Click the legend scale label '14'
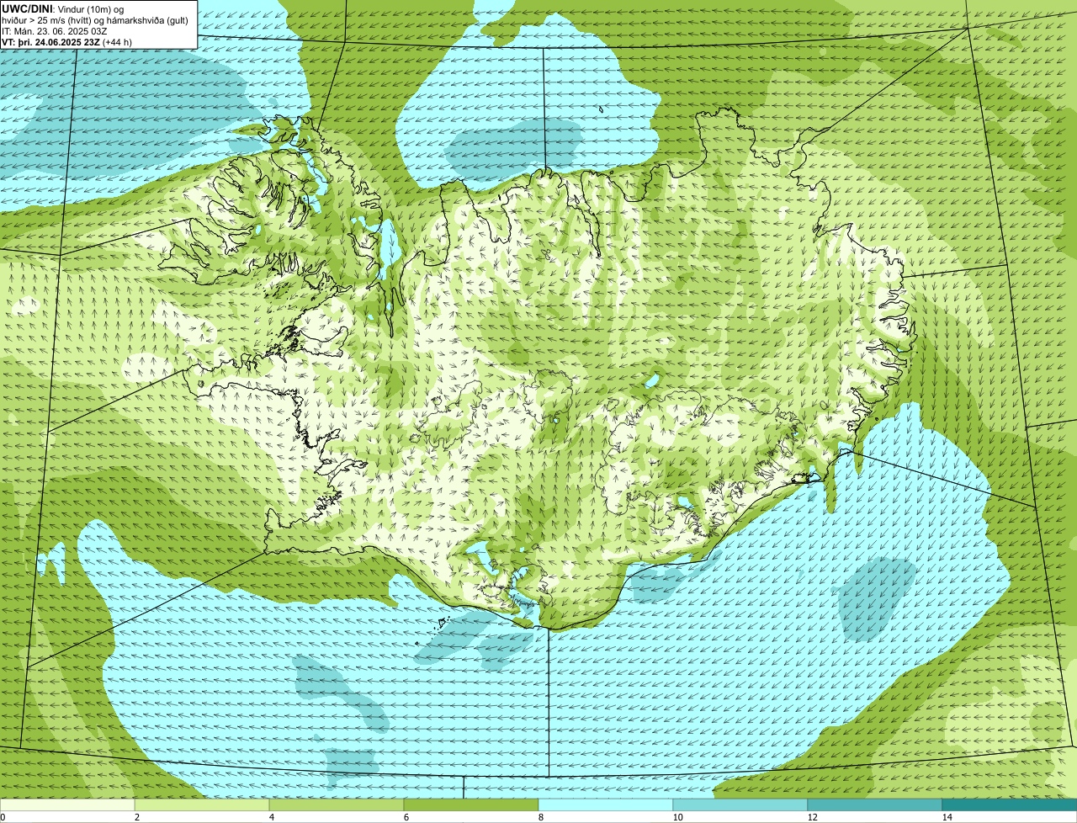 click(x=947, y=817)
